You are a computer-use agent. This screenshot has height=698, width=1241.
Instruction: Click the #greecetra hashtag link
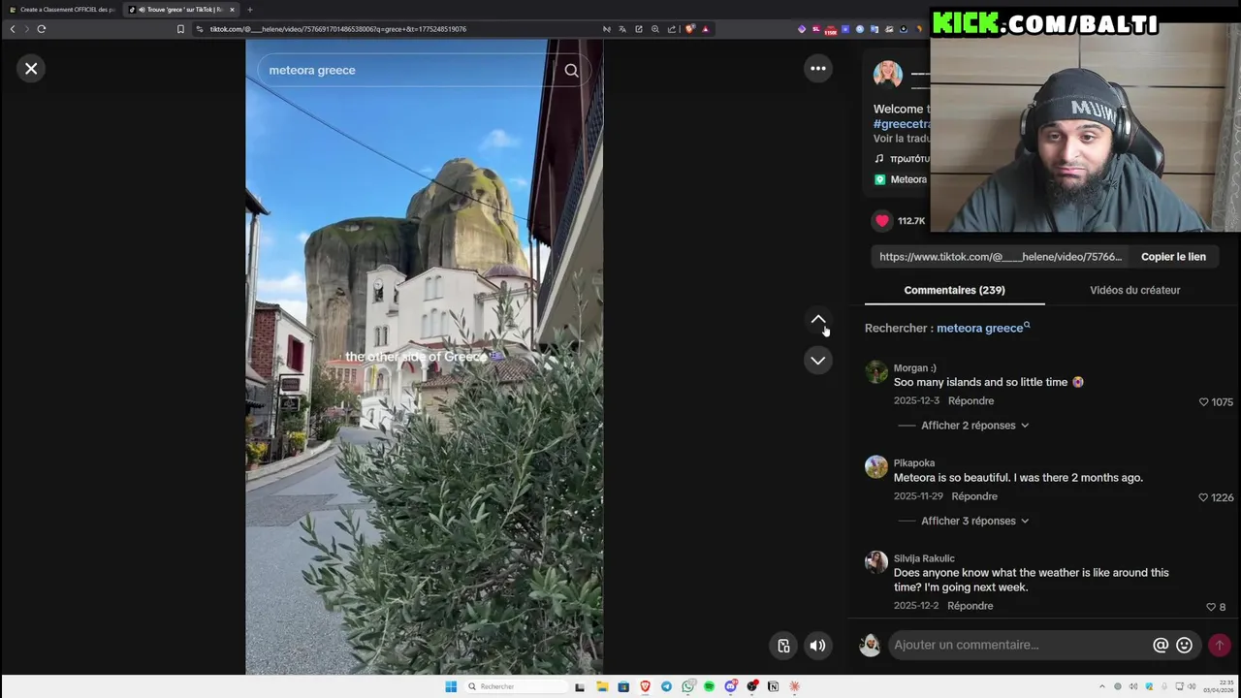click(x=902, y=124)
